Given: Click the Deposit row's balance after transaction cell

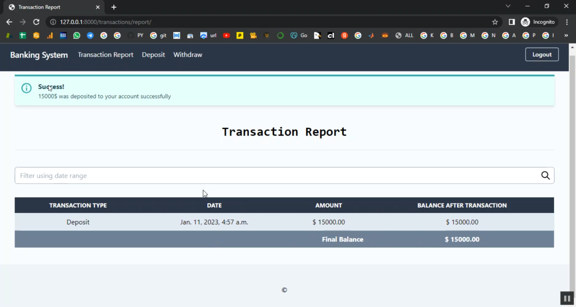Looking at the screenshot, I should pyautogui.click(x=462, y=222).
